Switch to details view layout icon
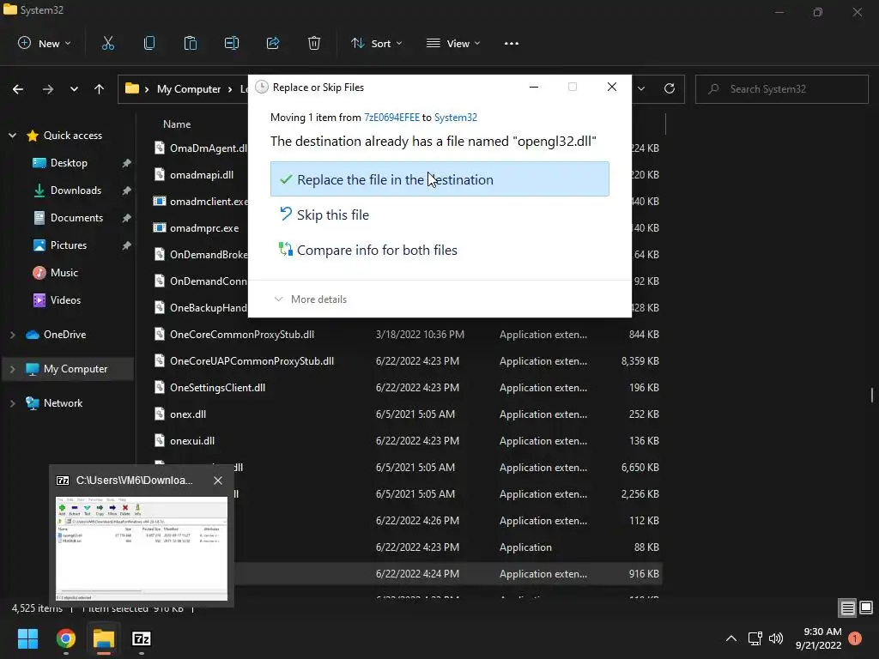 coord(847,608)
